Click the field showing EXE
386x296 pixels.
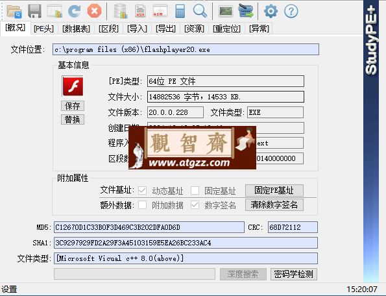pos(275,112)
